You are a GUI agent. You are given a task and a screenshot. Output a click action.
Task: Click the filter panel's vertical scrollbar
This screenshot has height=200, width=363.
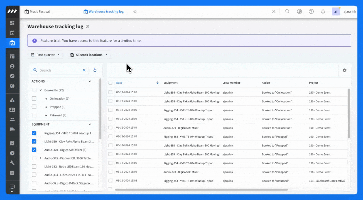tap(100, 109)
